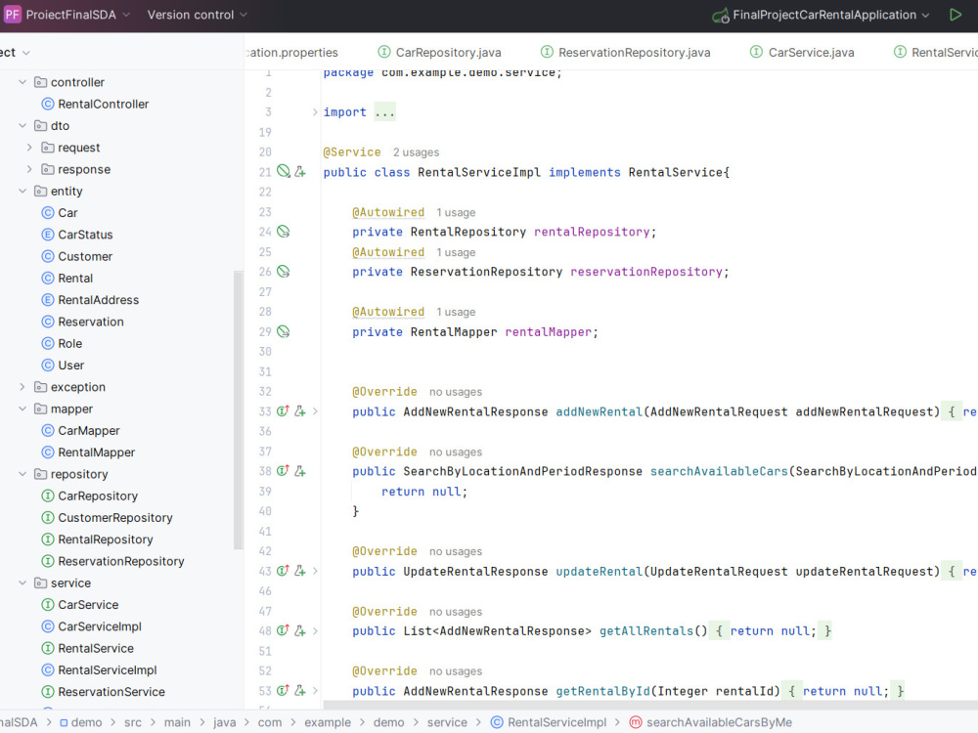The height and width of the screenshot is (733, 978).
Task: Click the implements-method gutter icon on line 43
Action: pos(284,571)
